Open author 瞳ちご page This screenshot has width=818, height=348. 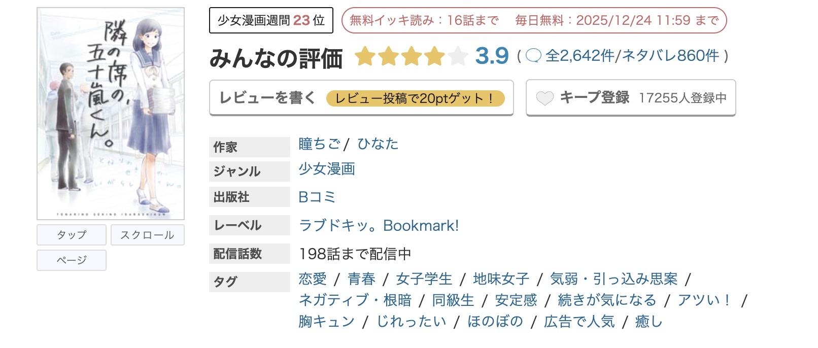(x=319, y=144)
